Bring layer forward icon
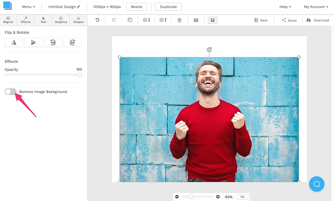Image resolution: width=334 pixels, height=201 pixels. coord(163,20)
